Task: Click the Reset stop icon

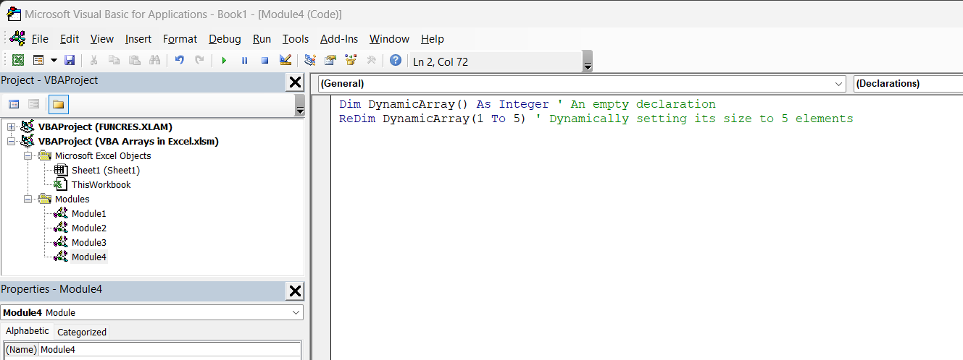Action: tap(264, 61)
